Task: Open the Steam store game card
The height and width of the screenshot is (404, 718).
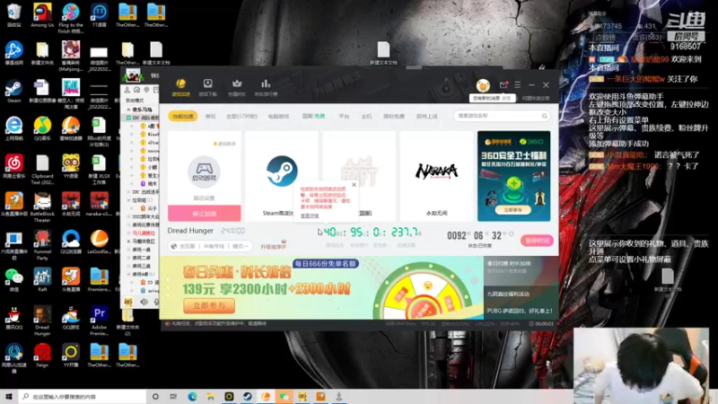Action: point(282,176)
